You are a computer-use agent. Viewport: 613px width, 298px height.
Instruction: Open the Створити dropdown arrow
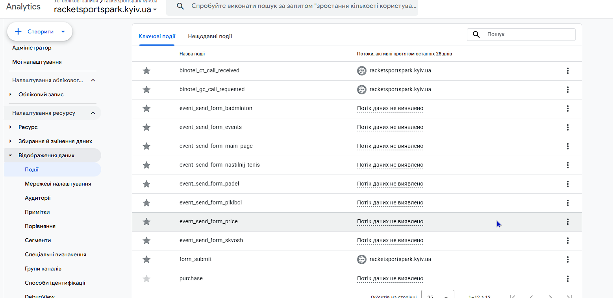[63, 31]
